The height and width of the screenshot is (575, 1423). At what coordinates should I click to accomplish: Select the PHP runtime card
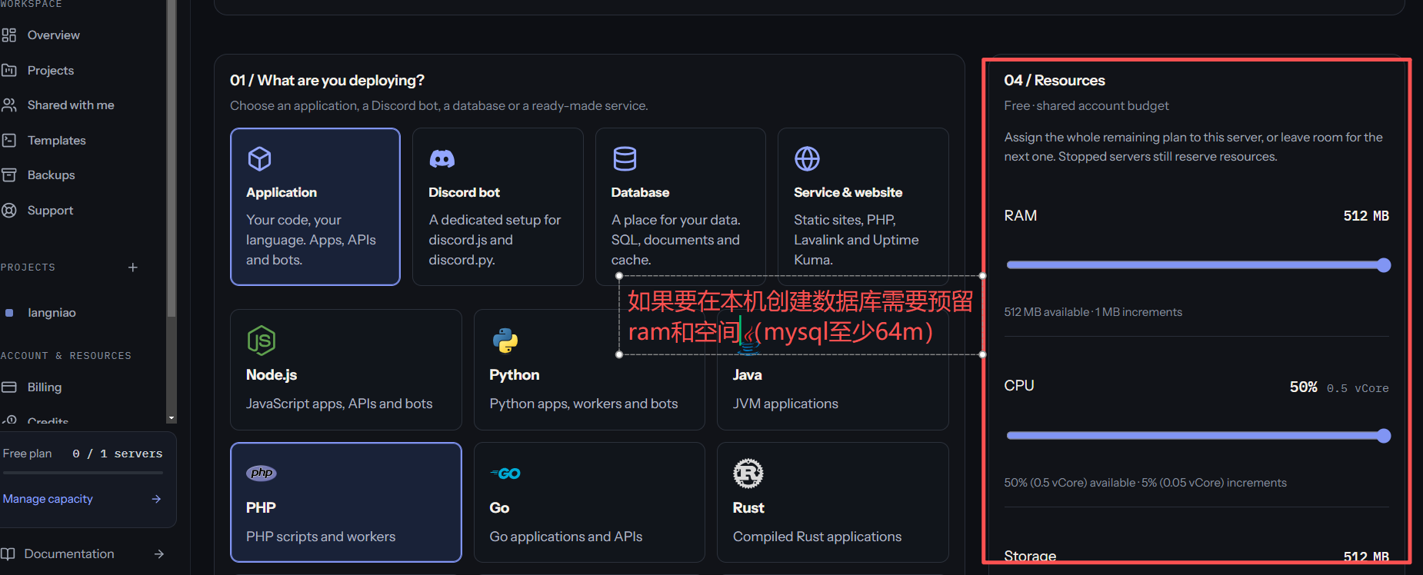[x=346, y=503]
